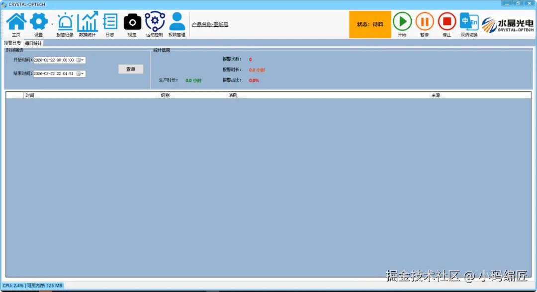537x292 pixels.
Task: Sort by the 来源 column header
Action: click(480, 95)
